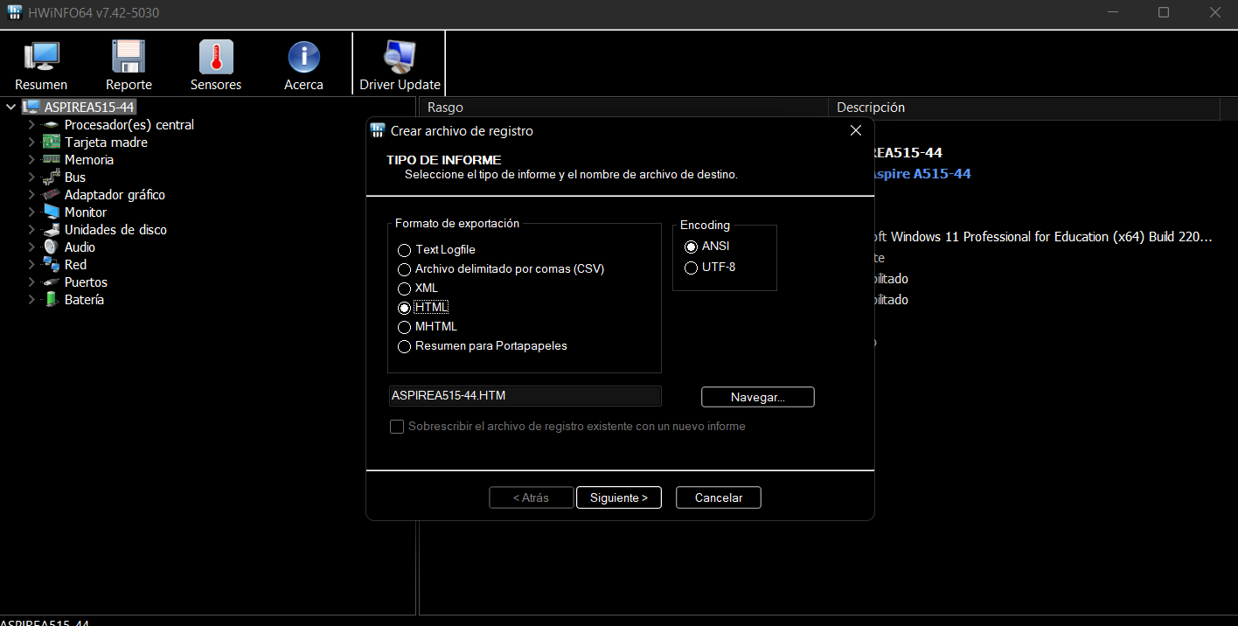The height and width of the screenshot is (626, 1238).
Task: Select the Procesador(es) central tree label
Action: (x=129, y=125)
